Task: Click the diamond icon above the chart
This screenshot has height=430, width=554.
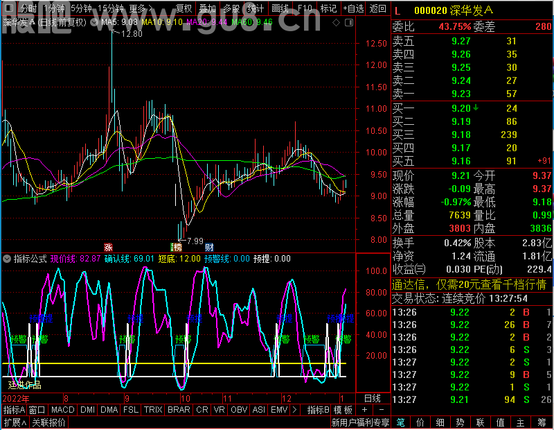Action: [x=337, y=23]
